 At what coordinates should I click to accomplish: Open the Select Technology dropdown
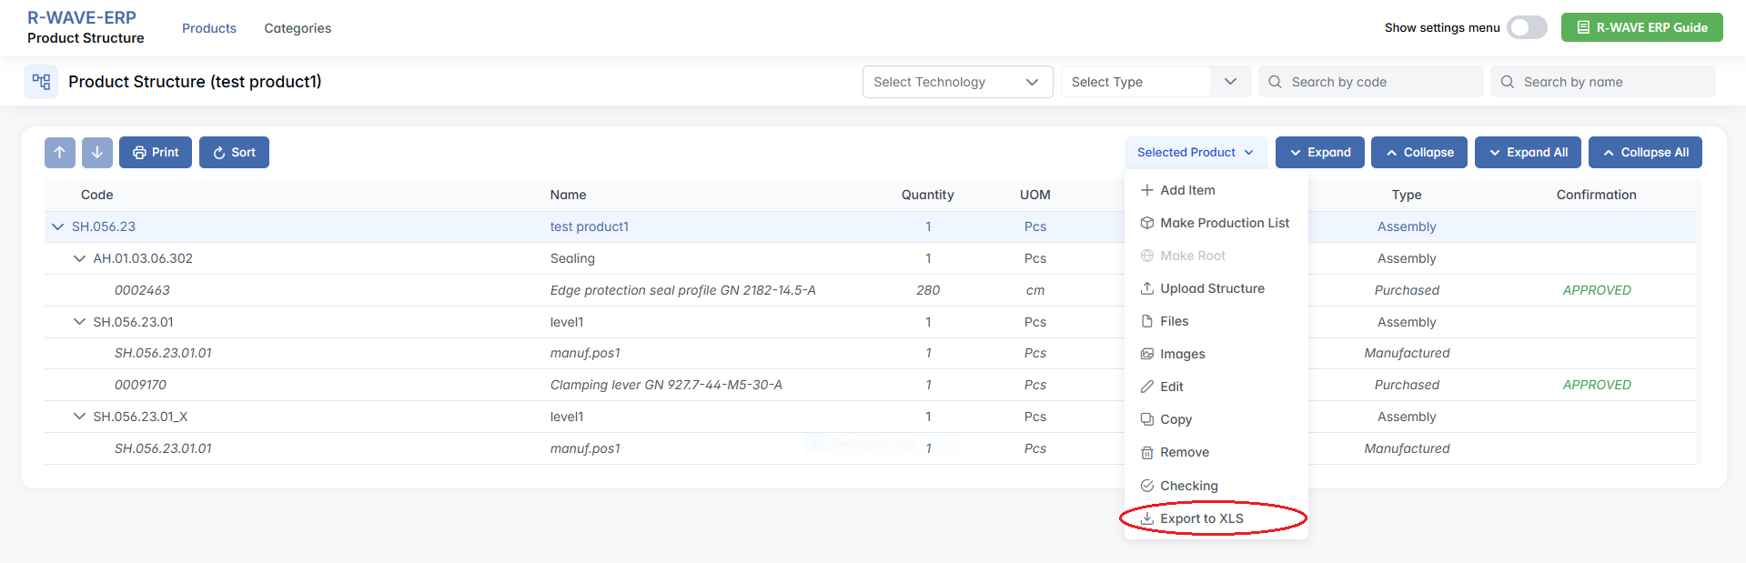click(x=956, y=82)
